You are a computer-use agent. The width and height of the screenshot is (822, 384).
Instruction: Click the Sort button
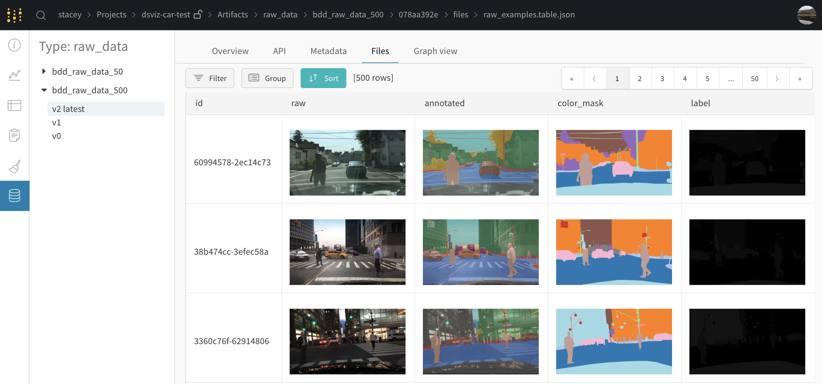tap(323, 78)
